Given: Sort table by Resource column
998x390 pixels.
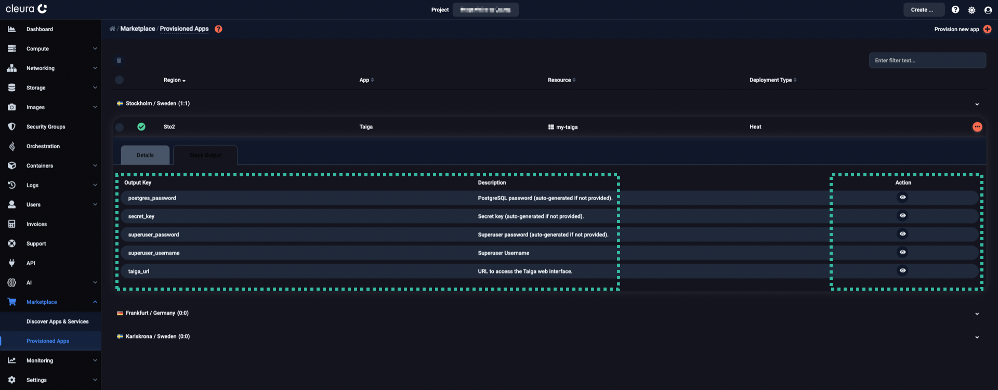Looking at the screenshot, I should coord(561,80).
